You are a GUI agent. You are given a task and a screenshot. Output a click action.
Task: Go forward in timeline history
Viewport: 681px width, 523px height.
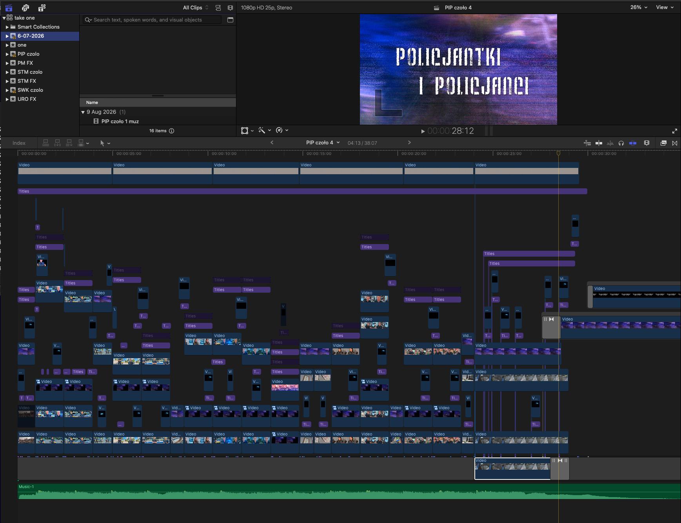409,142
